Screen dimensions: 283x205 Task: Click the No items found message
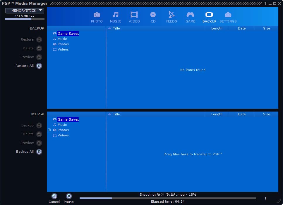click(x=193, y=70)
